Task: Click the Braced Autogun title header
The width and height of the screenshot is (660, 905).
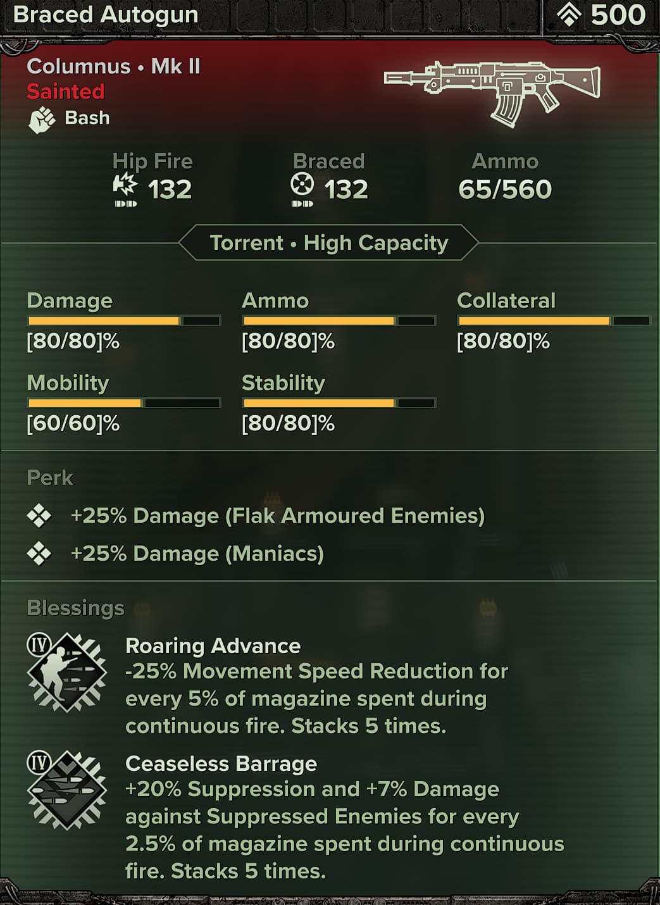Action: click(x=106, y=15)
